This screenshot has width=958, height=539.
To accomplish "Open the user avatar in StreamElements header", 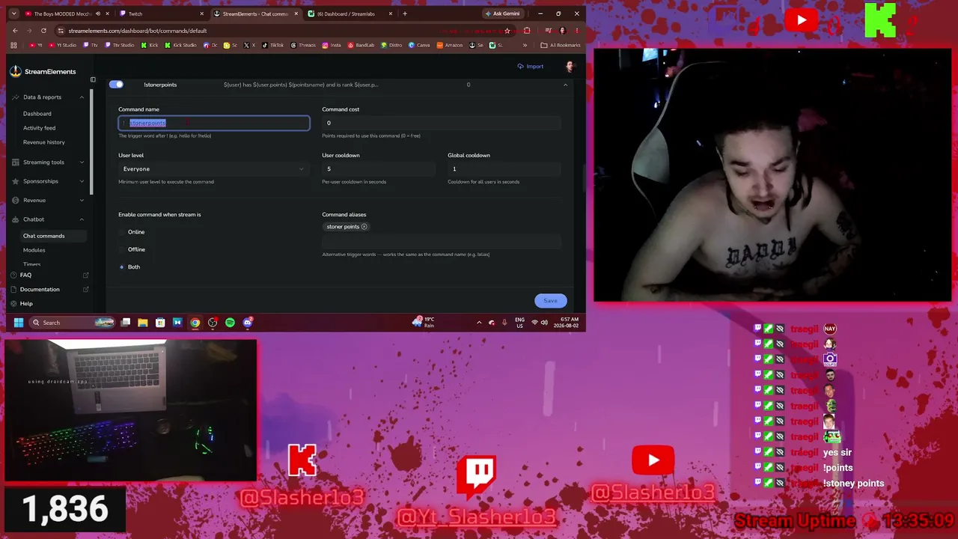I will tap(570, 67).
